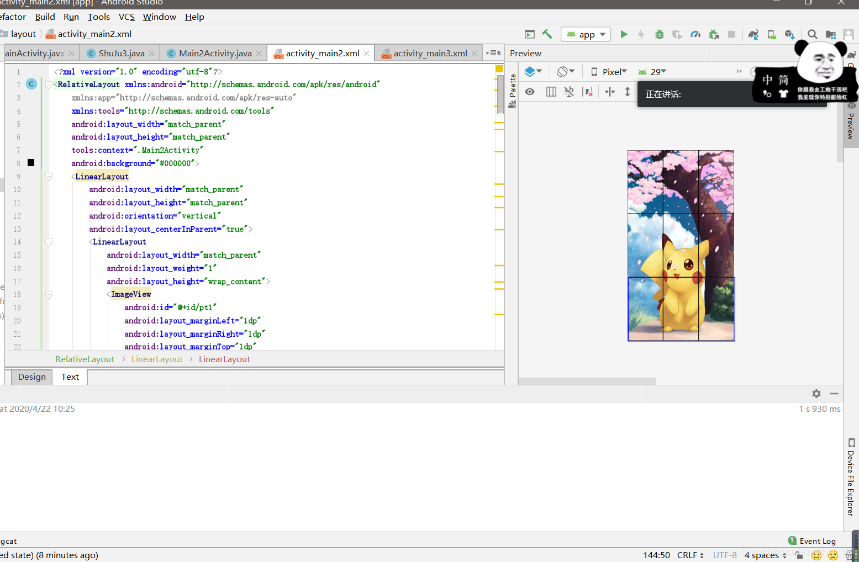This screenshot has height=562, width=859.
Task: Open the profiler gauge icon
Action: 695,34
